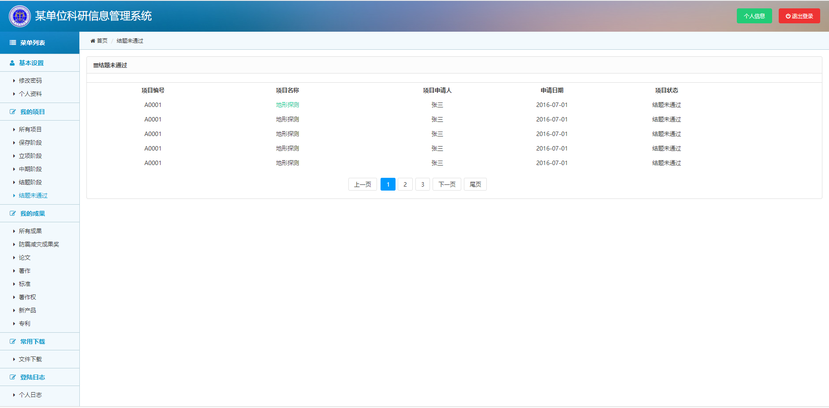Click the user icon beside 基本设置
Viewport: 829px width, 408px height.
click(12, 63)
